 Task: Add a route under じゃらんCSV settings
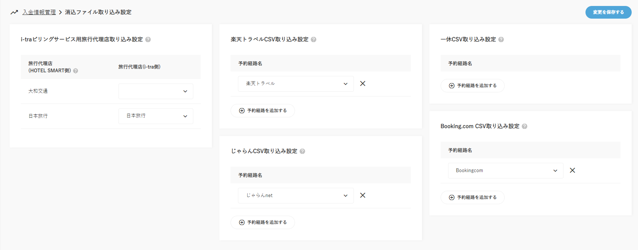(x=263, y=222)
